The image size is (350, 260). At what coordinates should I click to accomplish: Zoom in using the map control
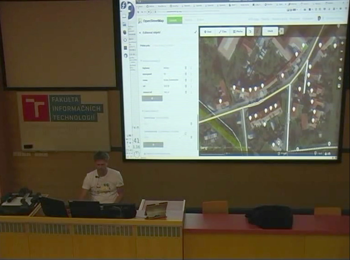click(341, 43)
